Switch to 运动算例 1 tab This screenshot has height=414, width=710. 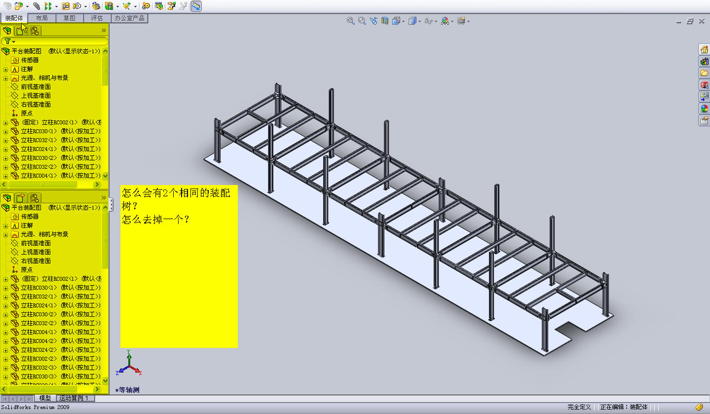[74, 398]
